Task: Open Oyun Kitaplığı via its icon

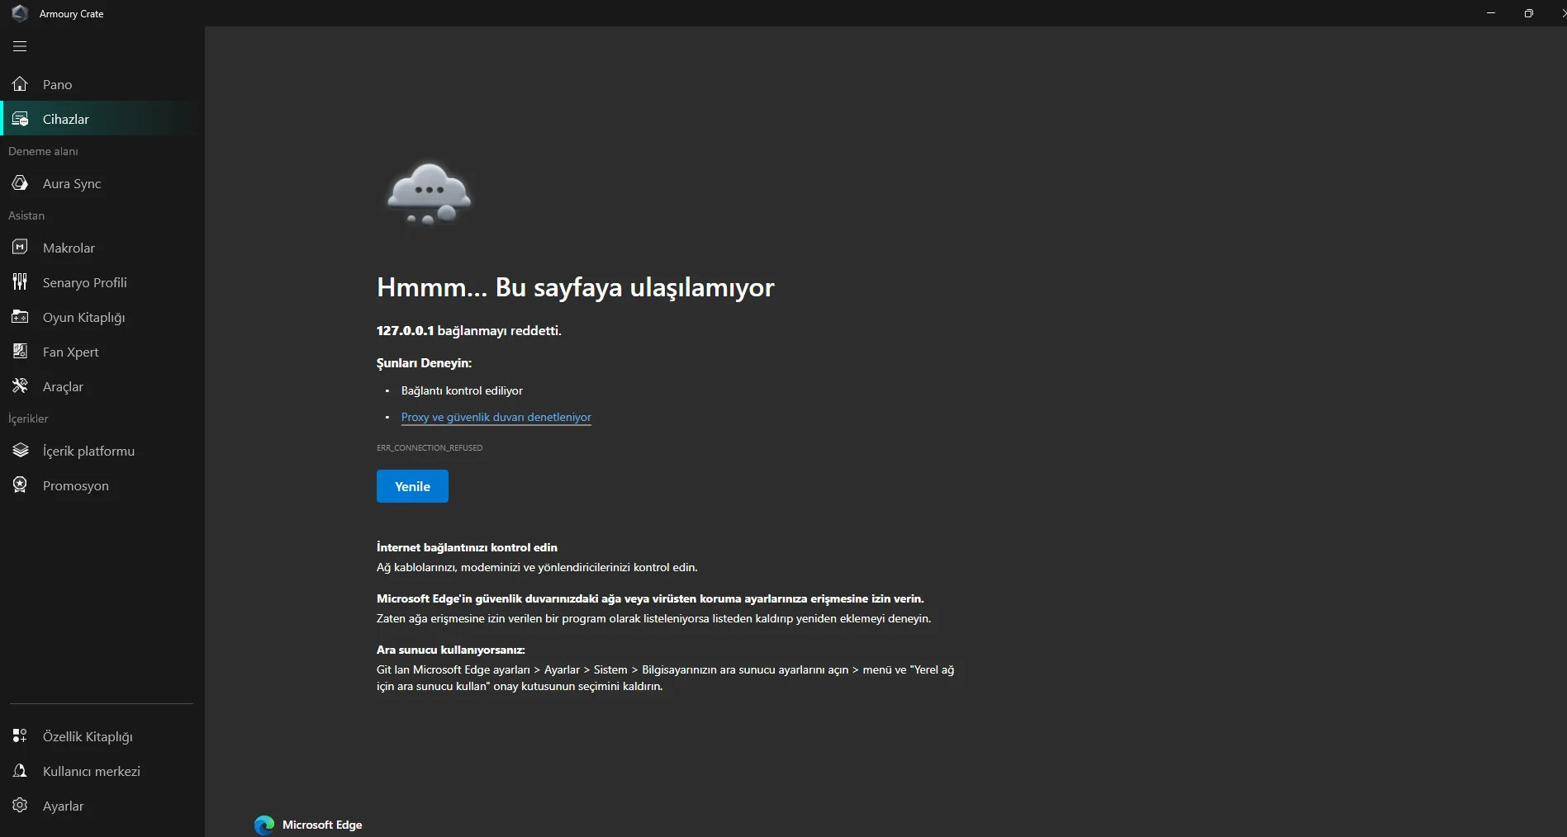Action: [20, 317]
